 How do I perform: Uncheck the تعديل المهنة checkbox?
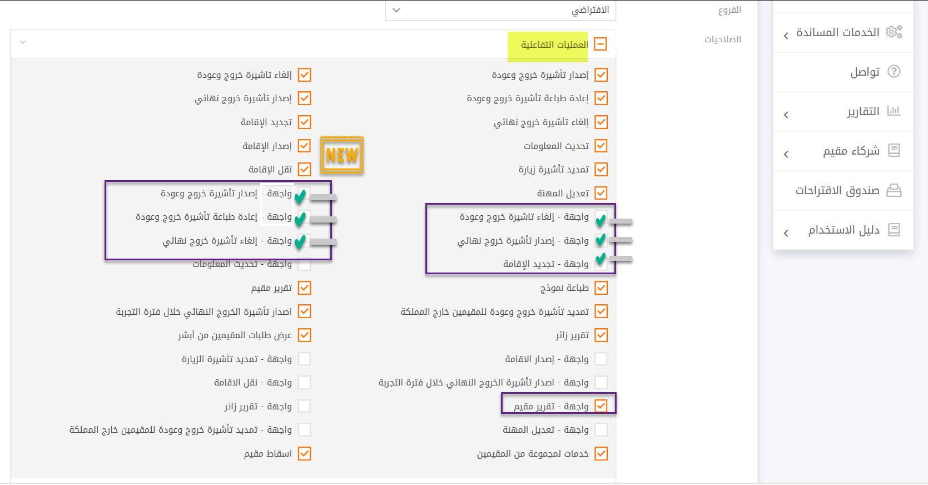coord(601,193)
